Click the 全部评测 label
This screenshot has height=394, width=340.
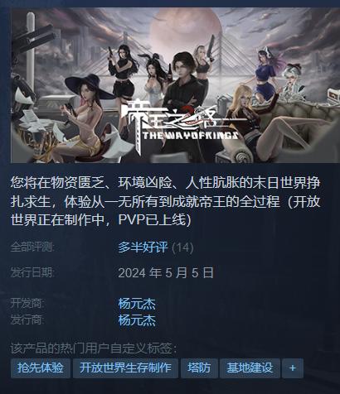pyautogui.click(x=32, y=247)
